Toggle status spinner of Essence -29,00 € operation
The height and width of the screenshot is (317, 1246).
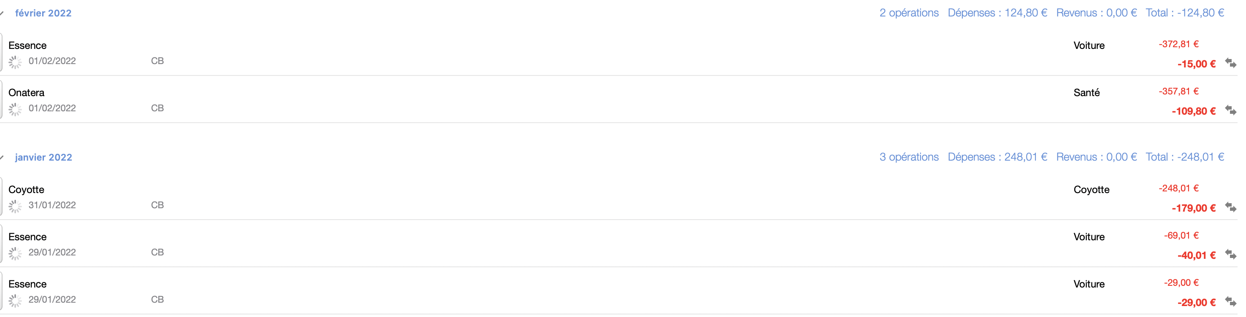click(15, 301)
